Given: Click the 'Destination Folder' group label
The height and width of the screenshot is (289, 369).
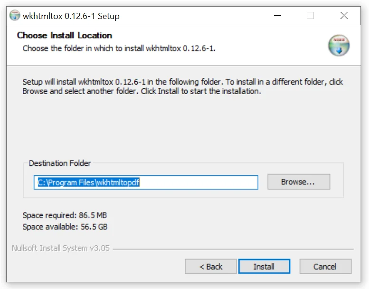Looking at the screenshot, I should coord(60,163).
